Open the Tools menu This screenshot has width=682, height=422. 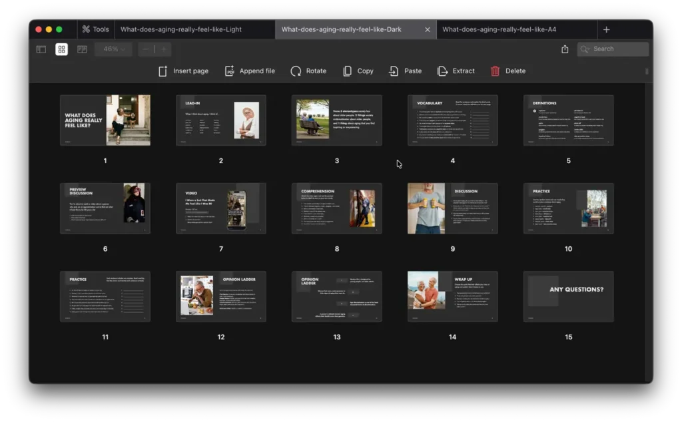click(95, 29)
